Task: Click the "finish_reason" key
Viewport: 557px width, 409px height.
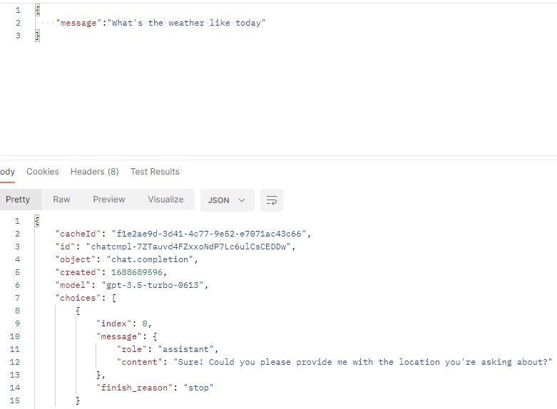Action: point(135,388)
